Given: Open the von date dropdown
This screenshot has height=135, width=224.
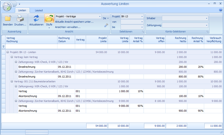Looking at the screenshot, I should point(142,22).
